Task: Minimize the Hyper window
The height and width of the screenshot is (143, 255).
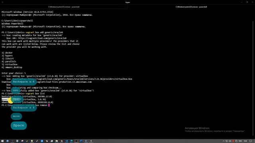Action: pos(242,2)
